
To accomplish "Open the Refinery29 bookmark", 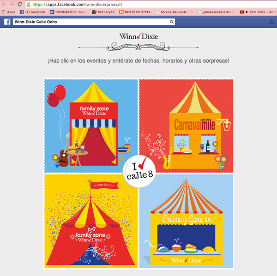I will point(103,12).
